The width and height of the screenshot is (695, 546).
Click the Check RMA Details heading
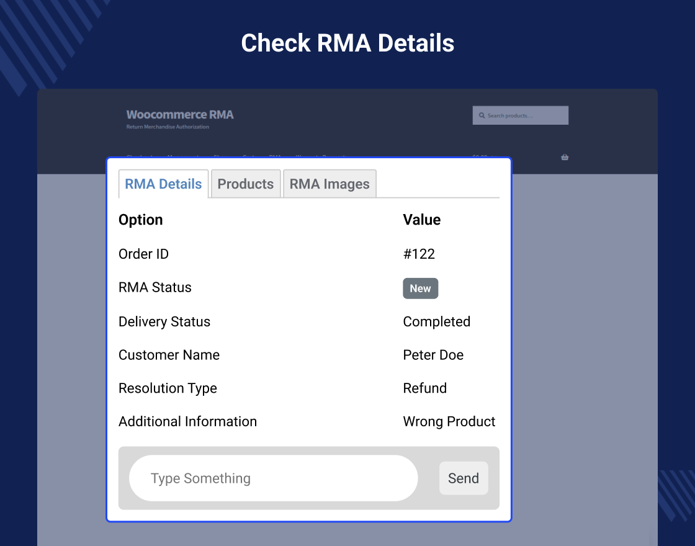[x=347, y=43]
